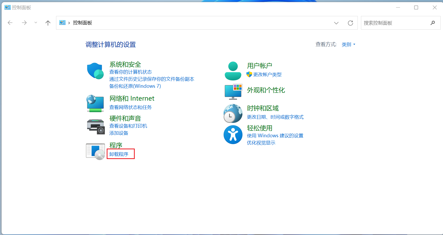Click 卸载程序 link
443x235 pixels.
(119, 154)
